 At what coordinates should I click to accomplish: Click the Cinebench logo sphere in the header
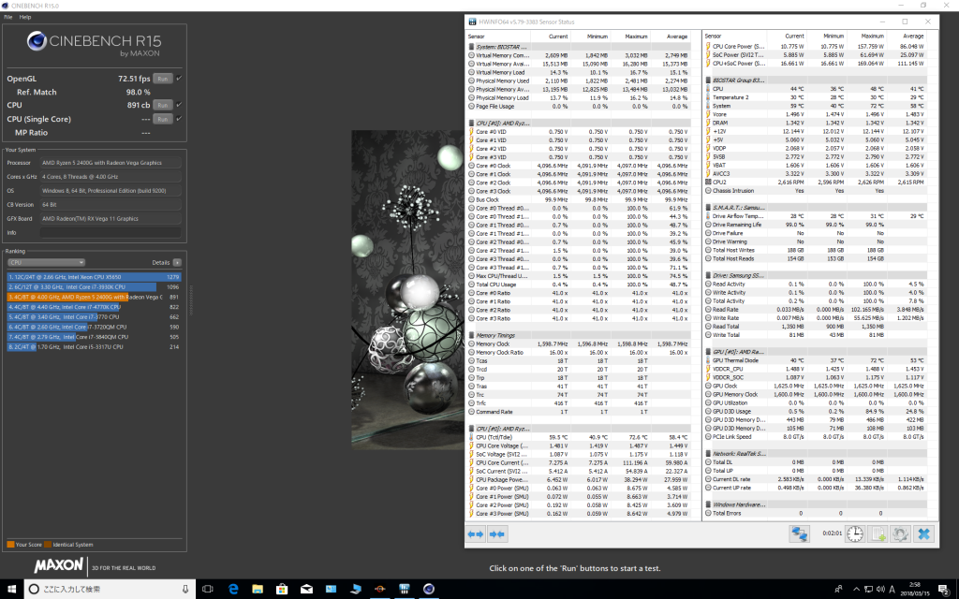(x=37, y=41)
